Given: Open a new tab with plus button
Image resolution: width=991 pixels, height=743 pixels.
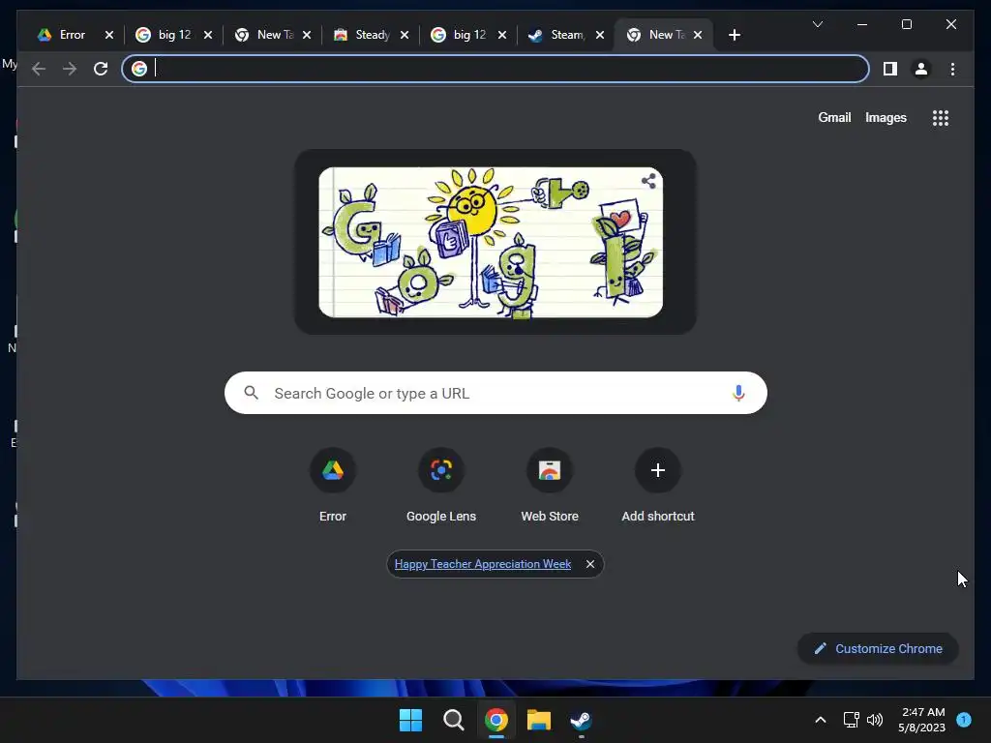Looking at the screenshot, I should [x=734, y=35].
